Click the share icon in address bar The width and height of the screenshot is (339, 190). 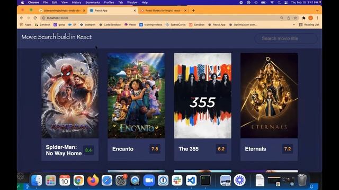coord(289,18)
